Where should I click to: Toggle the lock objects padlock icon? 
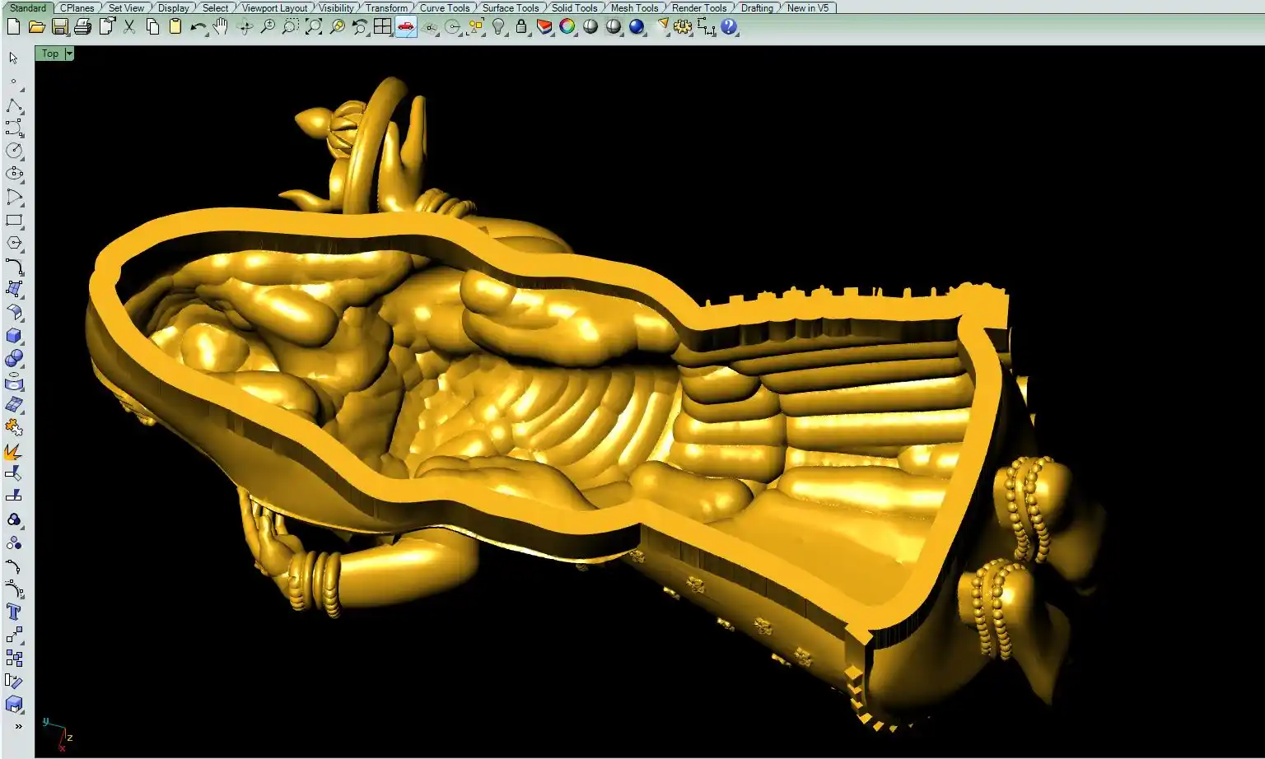(520, 27)
